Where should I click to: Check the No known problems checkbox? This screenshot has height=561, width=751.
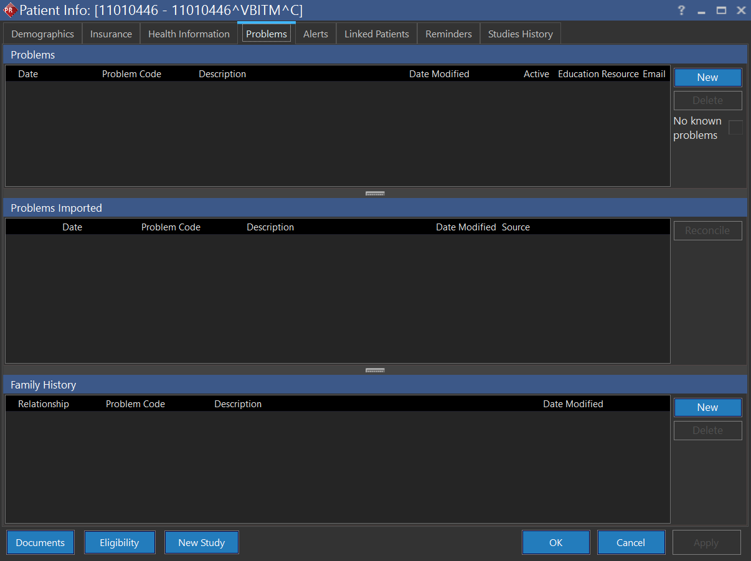coord(735,127)
